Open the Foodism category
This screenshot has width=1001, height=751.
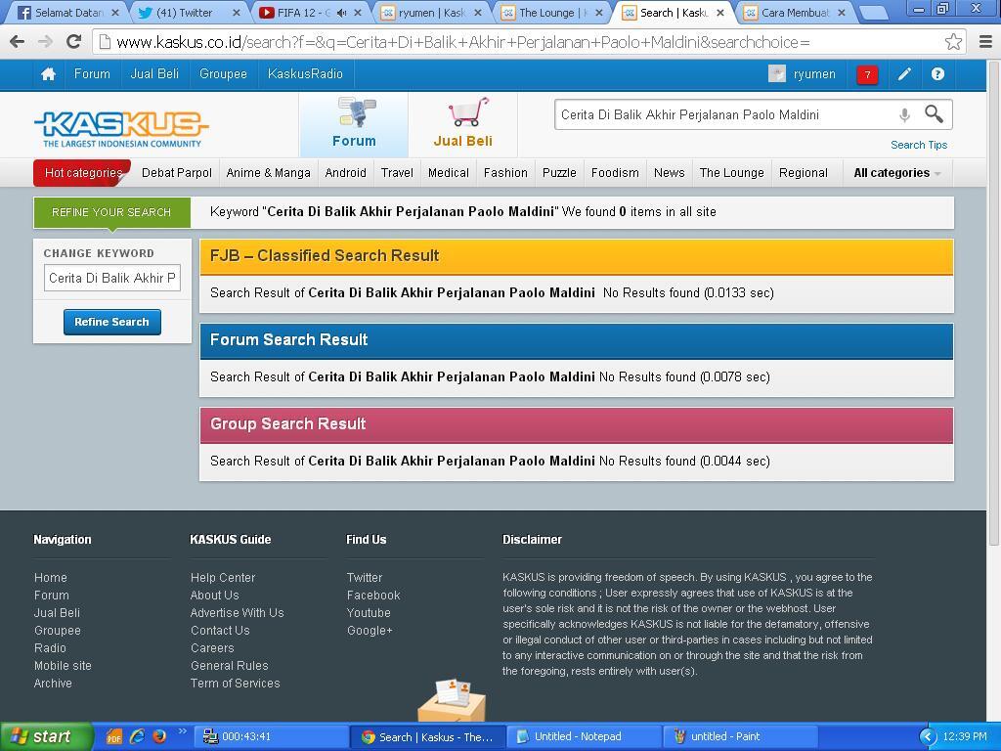(x=615, y=173)
